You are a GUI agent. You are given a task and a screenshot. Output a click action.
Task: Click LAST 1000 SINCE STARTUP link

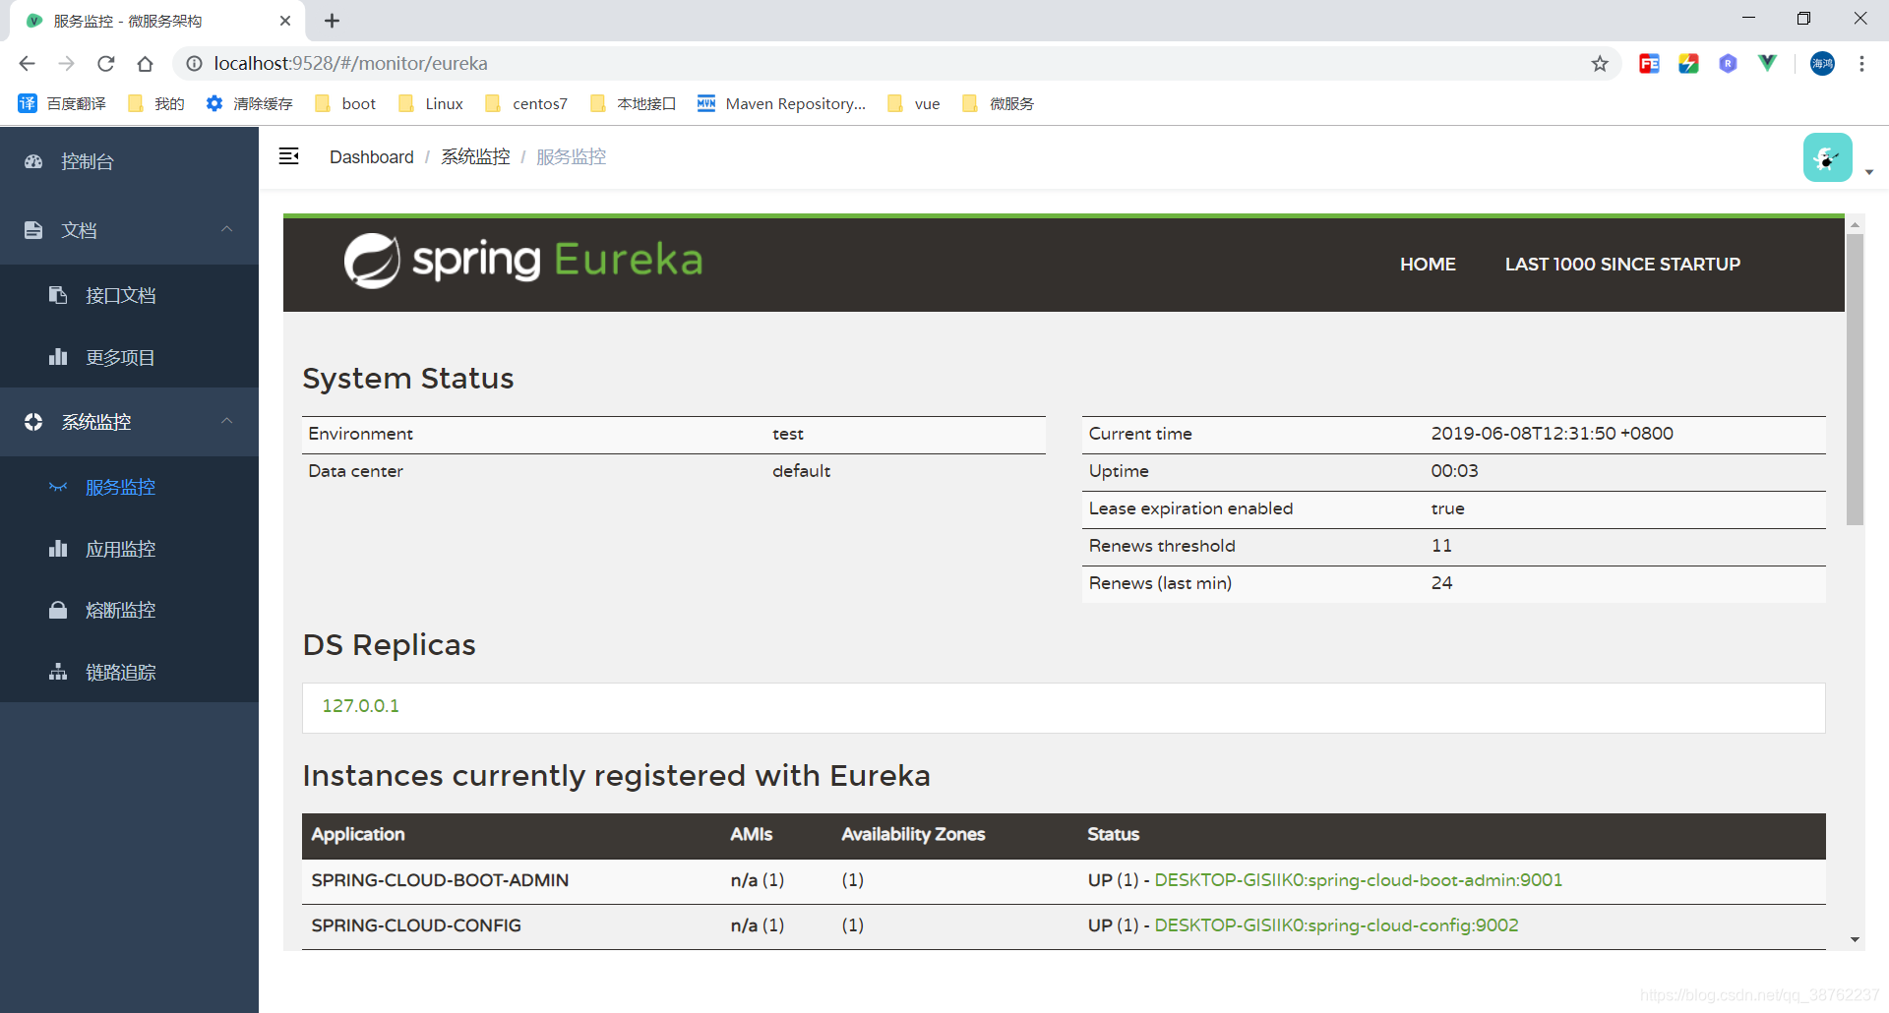coord(1622,264)
